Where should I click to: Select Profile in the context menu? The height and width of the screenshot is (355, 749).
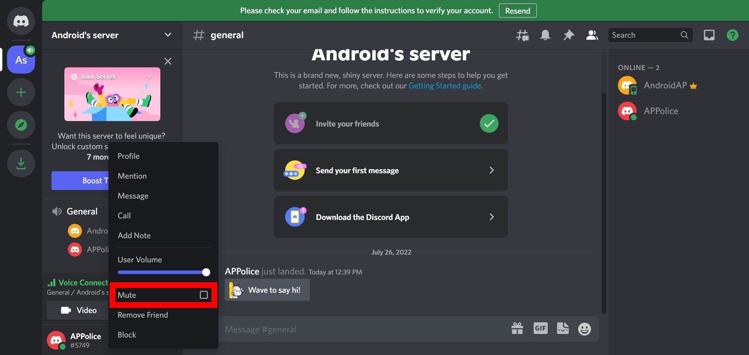point(128,156)
